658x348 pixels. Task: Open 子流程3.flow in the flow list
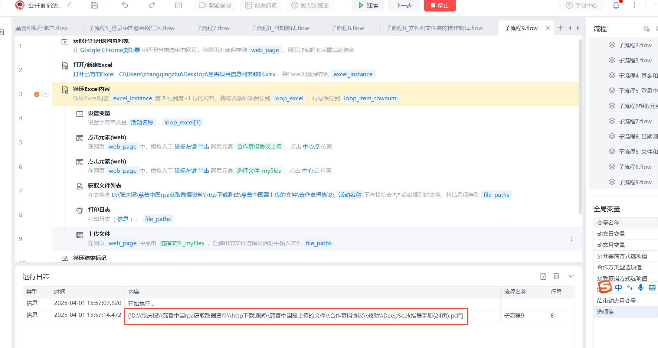[x=635, y=60]
